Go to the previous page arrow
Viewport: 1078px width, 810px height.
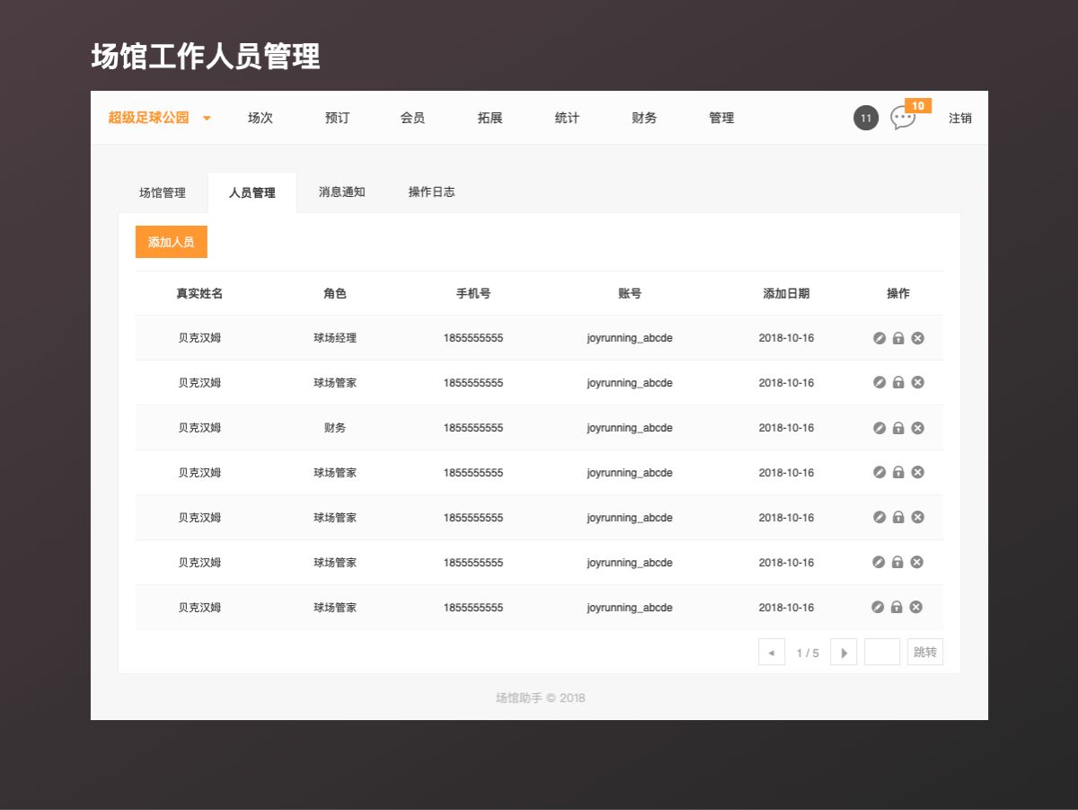pos(772,652)
